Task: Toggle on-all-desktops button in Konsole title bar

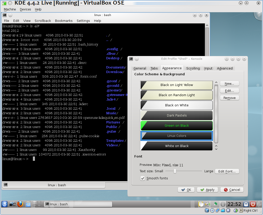Action: 10,15
